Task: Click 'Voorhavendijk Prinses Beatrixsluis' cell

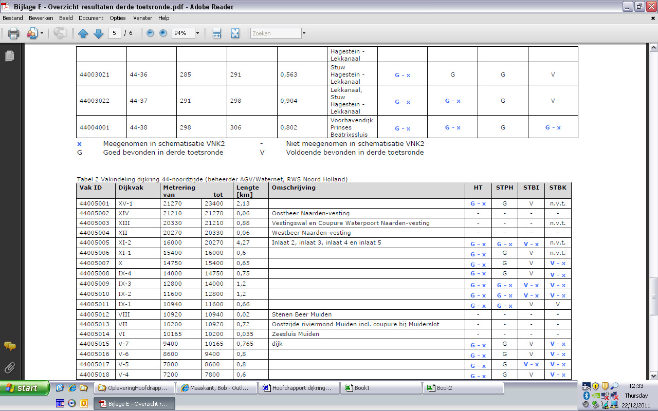Action: point(353,127)
